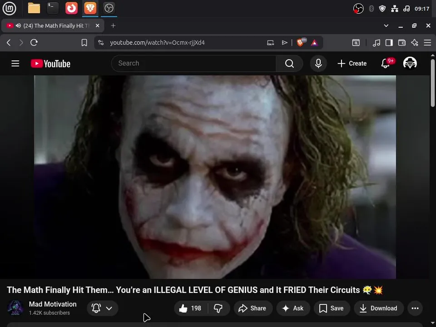Download this video
The height and width of the screenshot is (327, 436).
[x=379, y=308]
